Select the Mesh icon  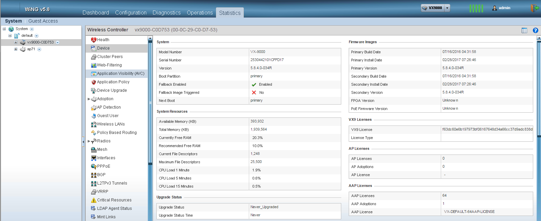[x=94, y=149]
